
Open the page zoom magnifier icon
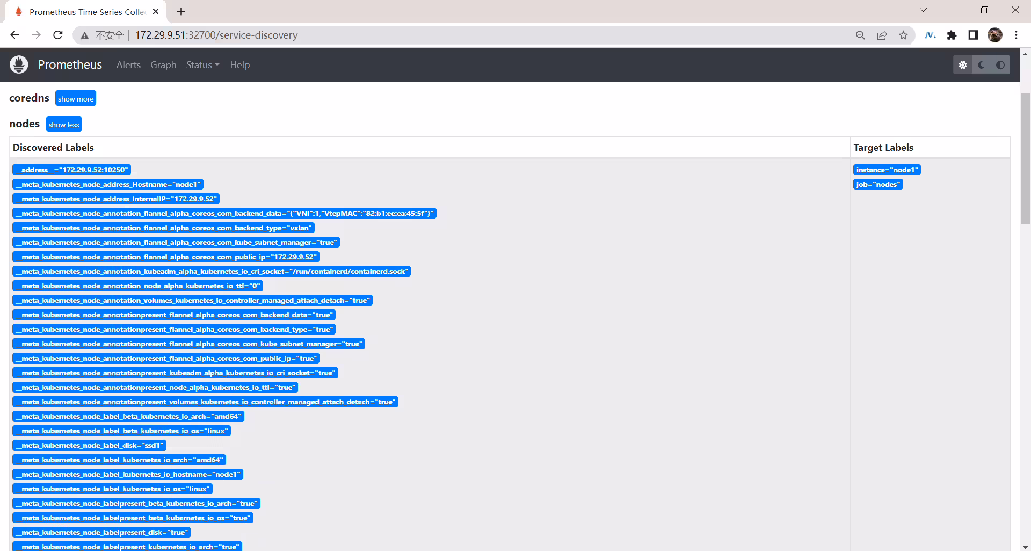(x=860, y=35)
